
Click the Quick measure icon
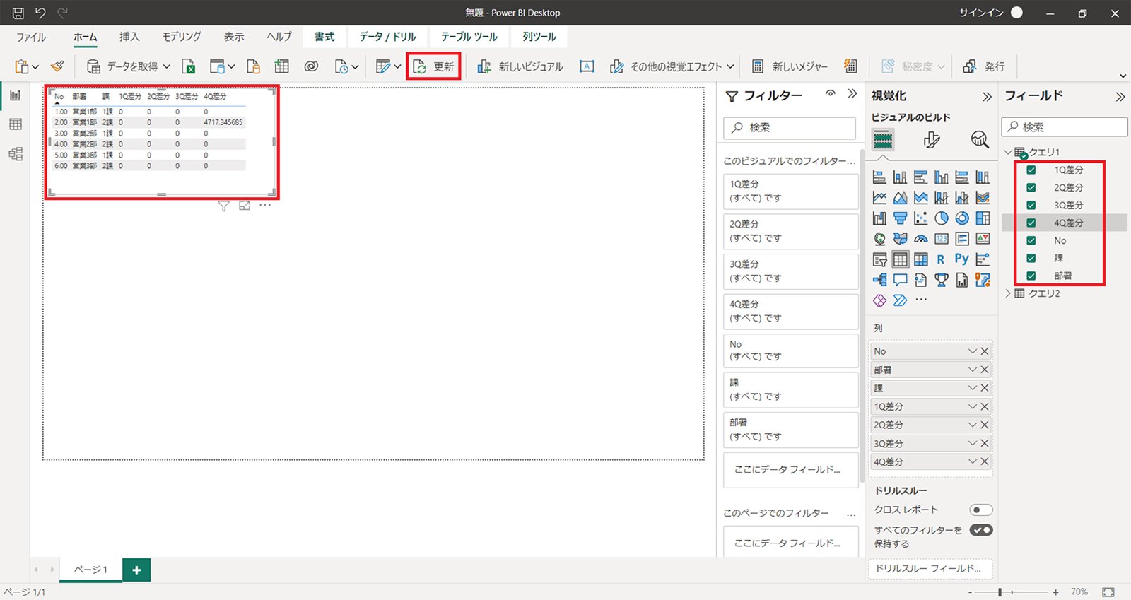(850, 66)
